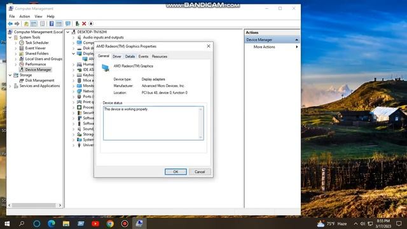Select the DESKTOP-TN162HI computer node
This screenshot has height=229, width=407.
92,32
